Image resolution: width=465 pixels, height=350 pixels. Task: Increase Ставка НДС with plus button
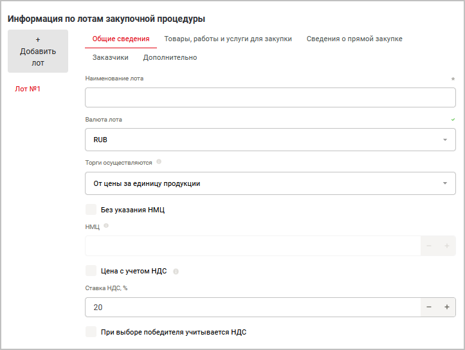coord(446,308)
